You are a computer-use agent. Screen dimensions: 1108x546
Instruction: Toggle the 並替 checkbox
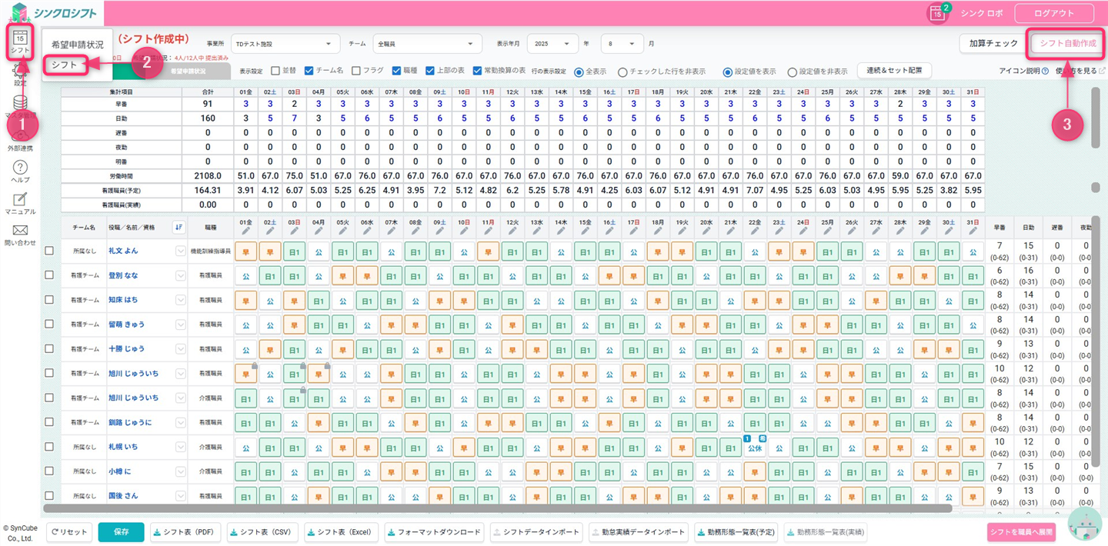click(x=275, y=71)
